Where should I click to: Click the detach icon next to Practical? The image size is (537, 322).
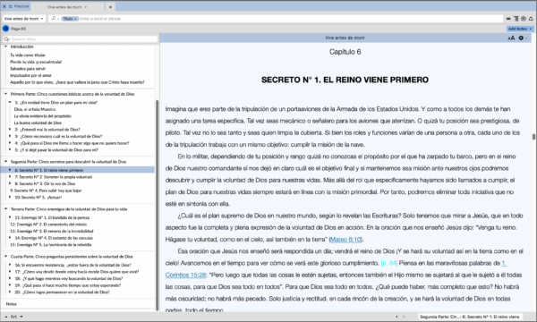point(10,6)
